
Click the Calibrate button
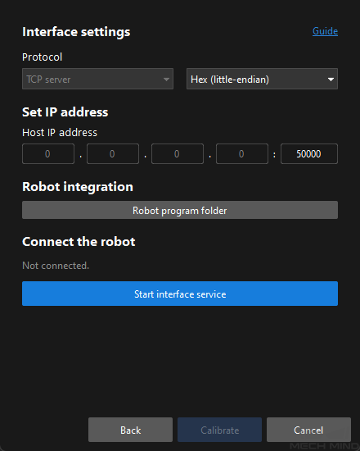(219, 430)
